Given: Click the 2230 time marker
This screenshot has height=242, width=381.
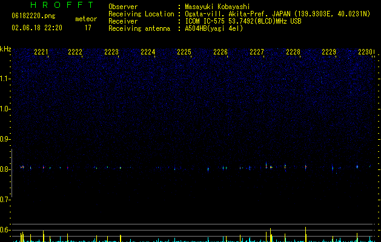Looking at the screenshot, I should click(x=365, y=52).
